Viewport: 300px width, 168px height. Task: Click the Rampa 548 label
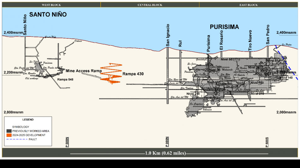(65, 79)
